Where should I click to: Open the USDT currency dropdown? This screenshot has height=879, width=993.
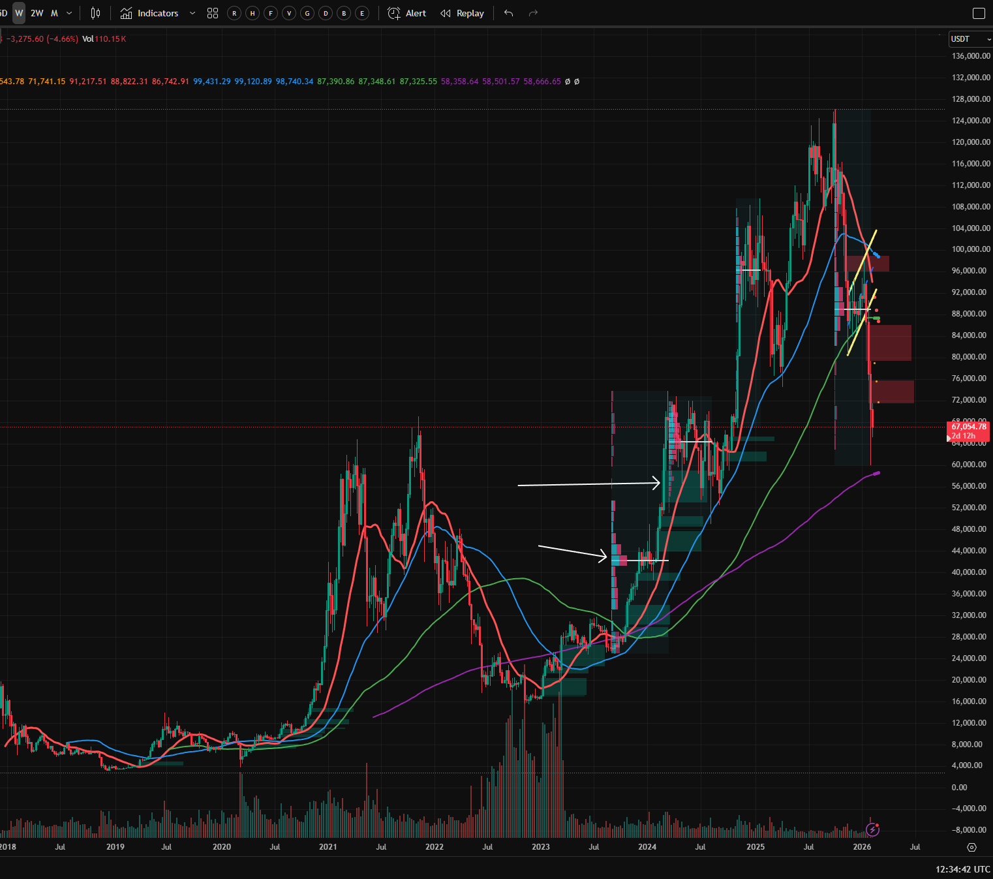coord(971,39)
